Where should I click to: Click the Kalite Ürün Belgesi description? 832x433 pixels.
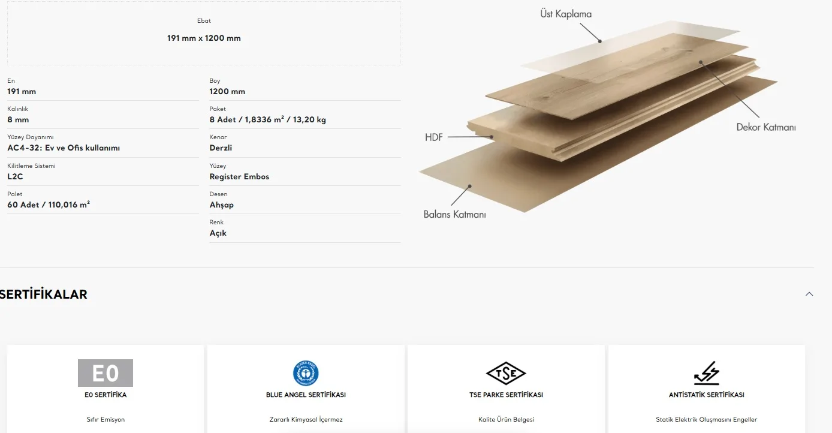506,420
